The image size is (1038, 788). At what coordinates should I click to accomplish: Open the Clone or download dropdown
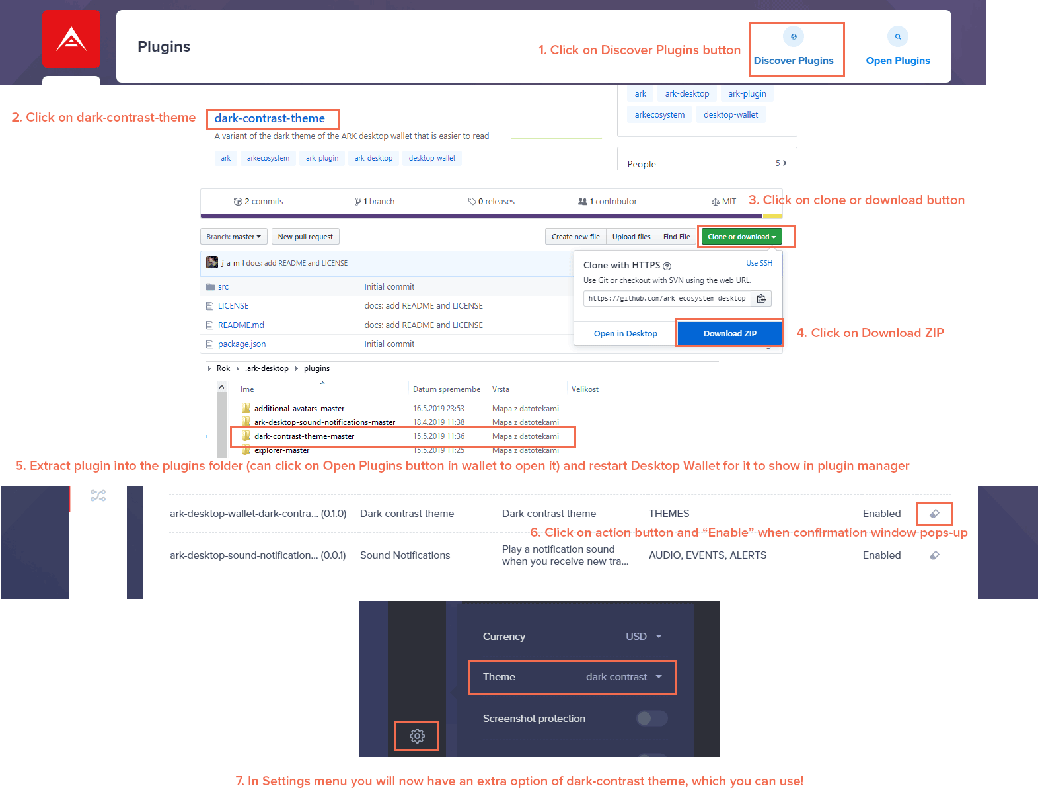point(742,237)
